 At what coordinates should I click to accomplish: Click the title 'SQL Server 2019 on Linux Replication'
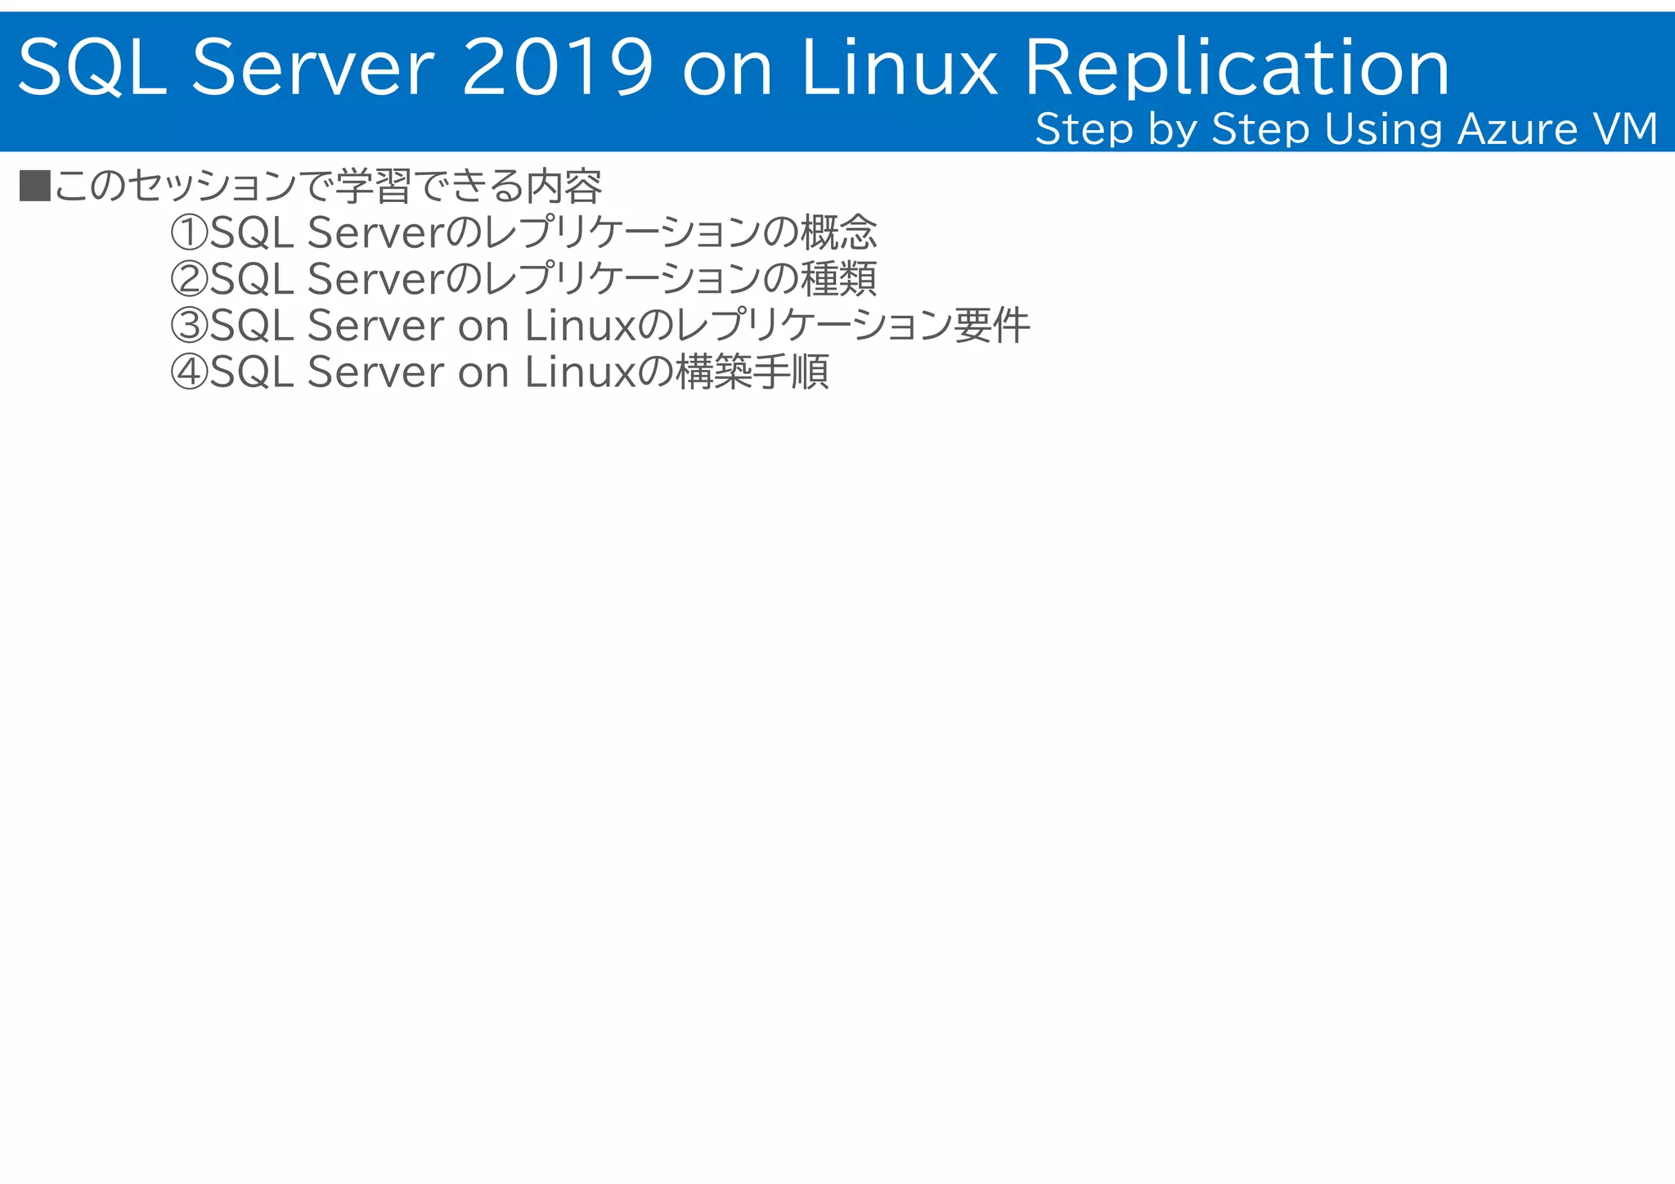pos(734,68)
